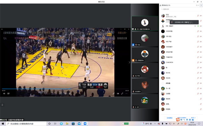Click shield icon in 8号 刘振宇 row
Image resolution: width=203 pixels, height=126 pixels.
point(195,26)
